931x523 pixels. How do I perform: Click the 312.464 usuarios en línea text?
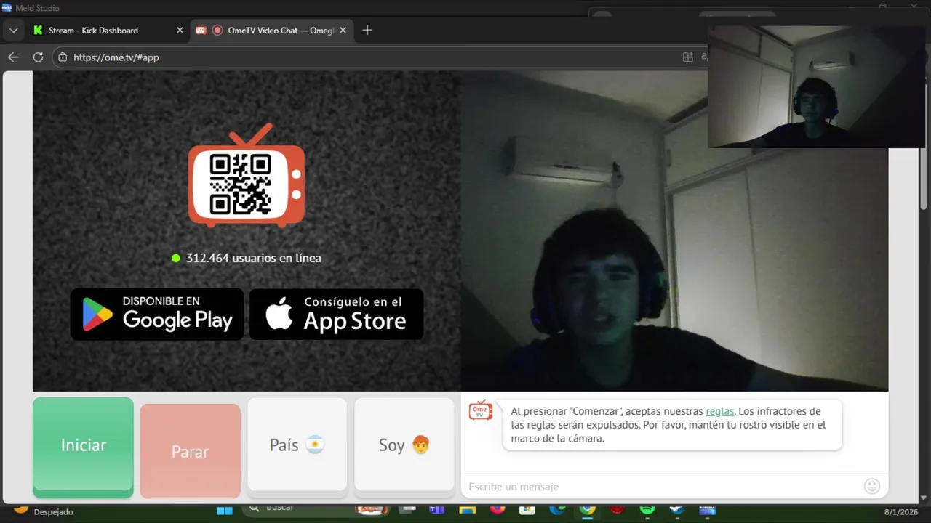coord(253,258)
